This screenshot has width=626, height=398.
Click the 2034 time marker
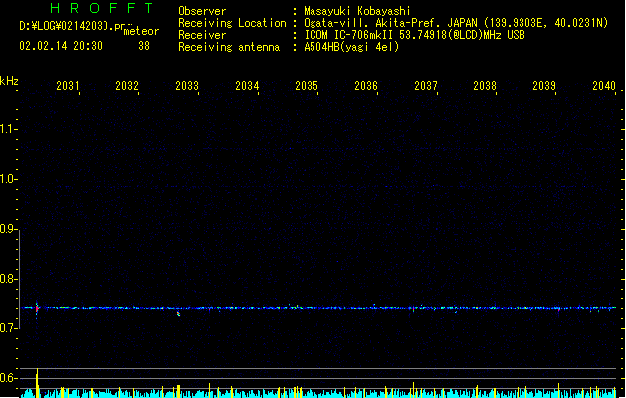[247, 86]
